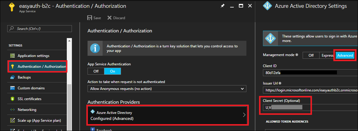
Task: Click the Search (Ctrl+/) box
Action: tap(40, 28)
